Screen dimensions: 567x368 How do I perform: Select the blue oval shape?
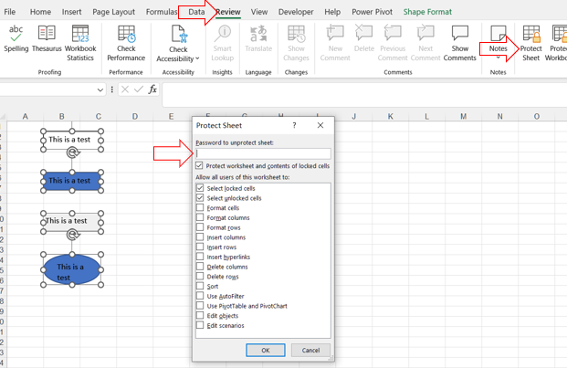click(x=71, y=270)
